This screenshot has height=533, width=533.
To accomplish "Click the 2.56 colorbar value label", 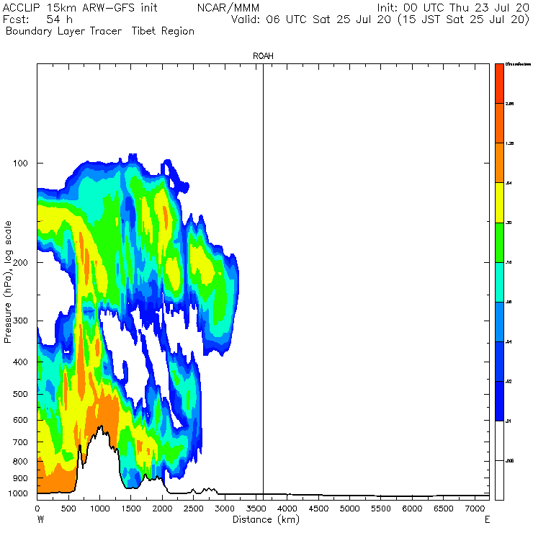I will coord(509,104).
